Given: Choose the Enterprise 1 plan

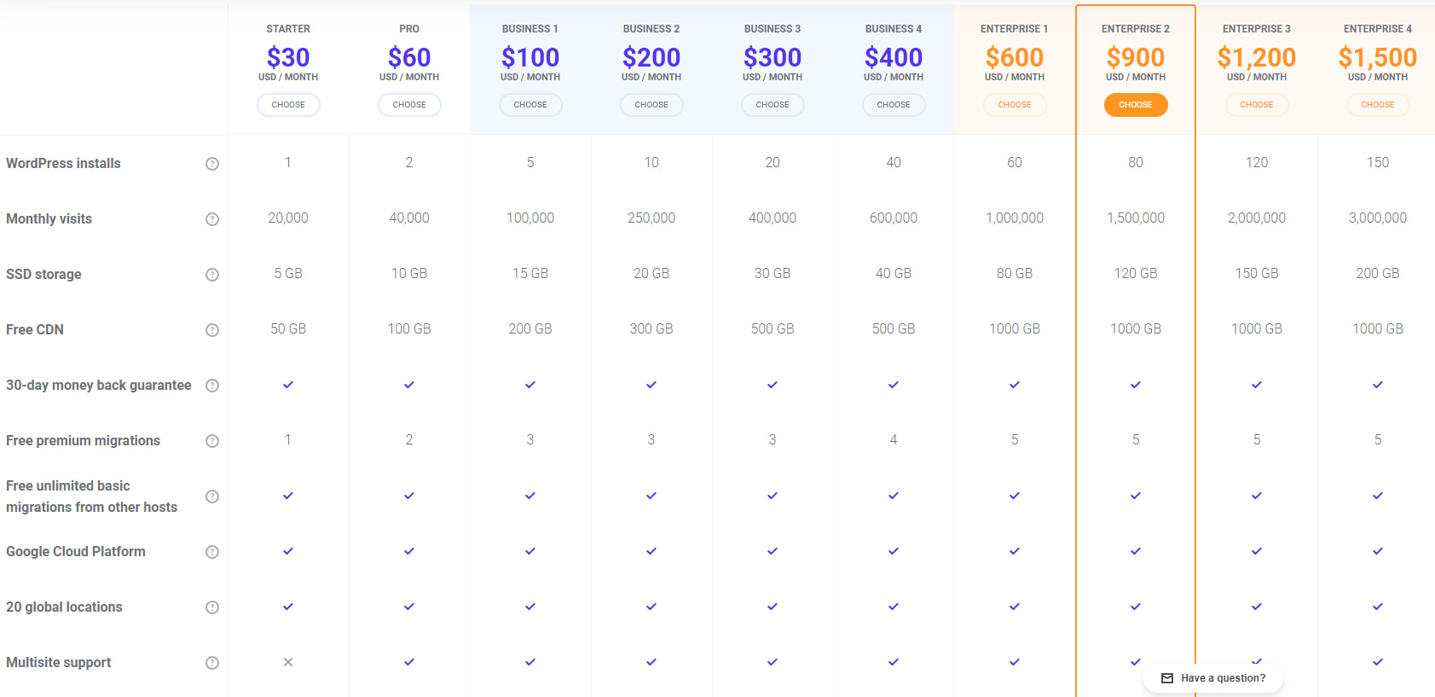Looking at the screenshot, I should coord(1015,104).
